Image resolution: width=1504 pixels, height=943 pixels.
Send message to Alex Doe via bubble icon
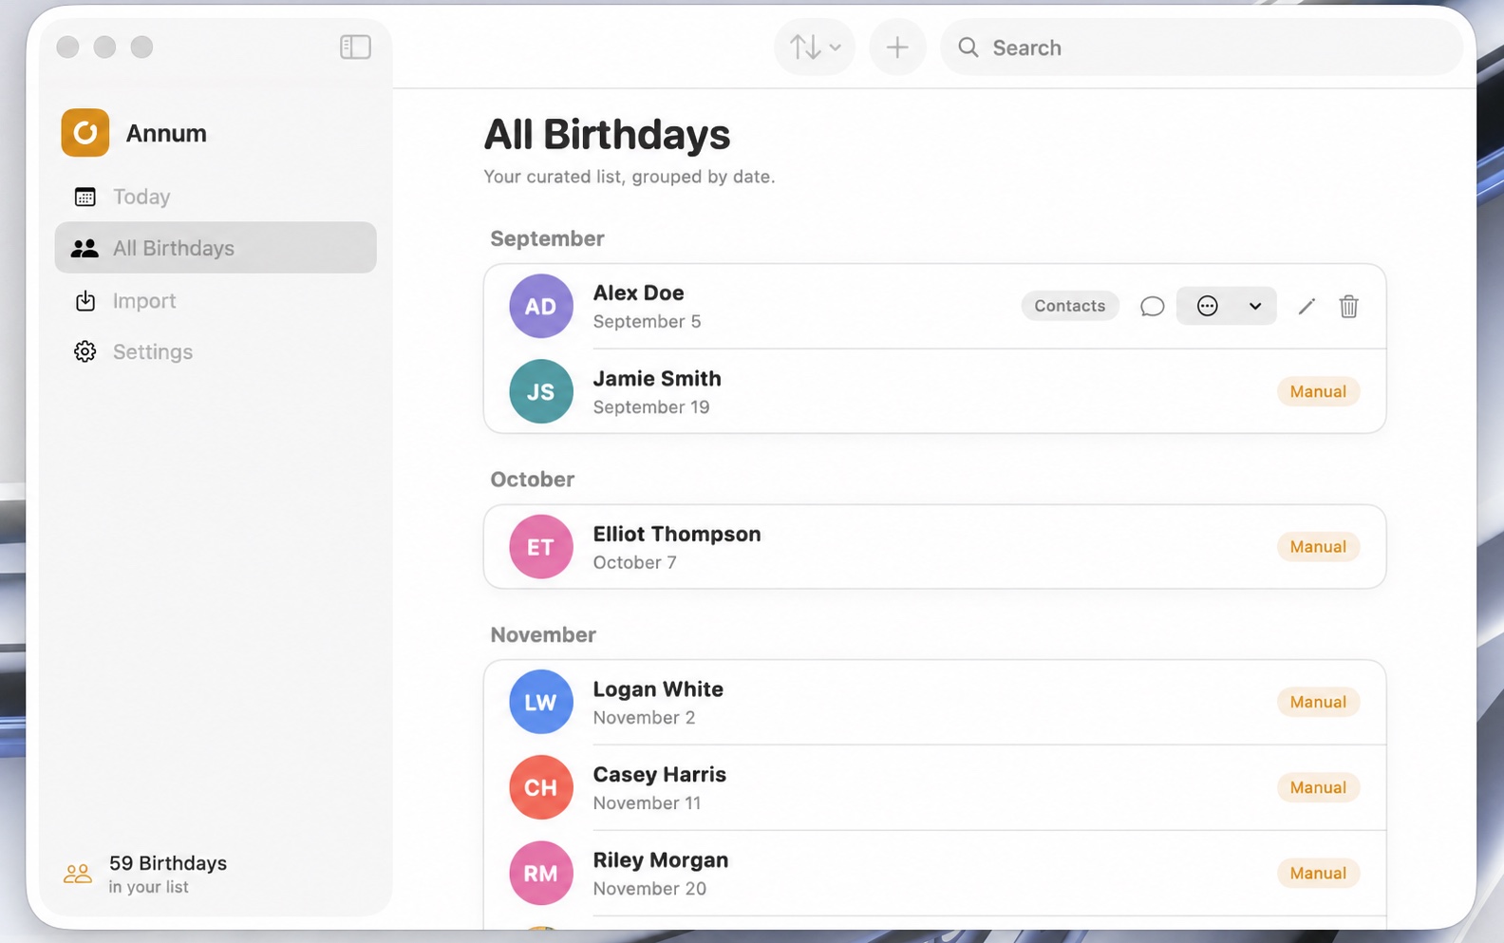pos(1152,306)
